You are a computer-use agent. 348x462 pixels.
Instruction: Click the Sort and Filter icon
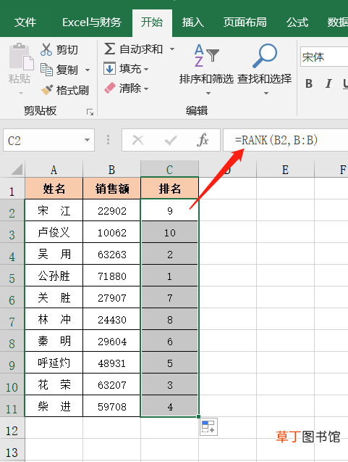point(206,55)
